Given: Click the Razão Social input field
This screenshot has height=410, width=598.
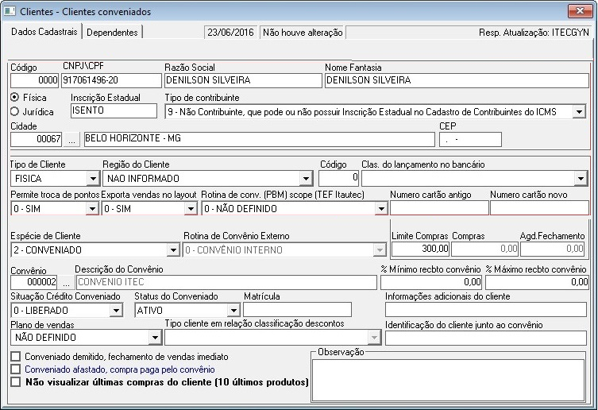Looking at the screenshot, I should pos(242,81).
